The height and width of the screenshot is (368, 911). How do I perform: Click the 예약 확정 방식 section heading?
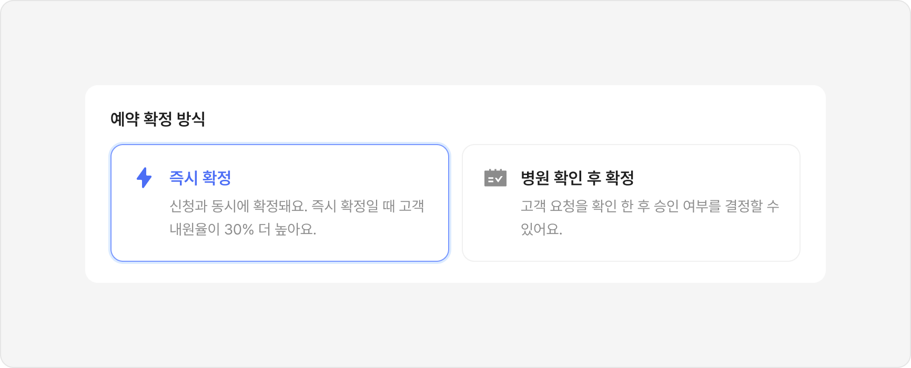(157, 119)
